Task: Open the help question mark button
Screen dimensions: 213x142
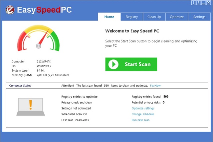Action: 198,3
